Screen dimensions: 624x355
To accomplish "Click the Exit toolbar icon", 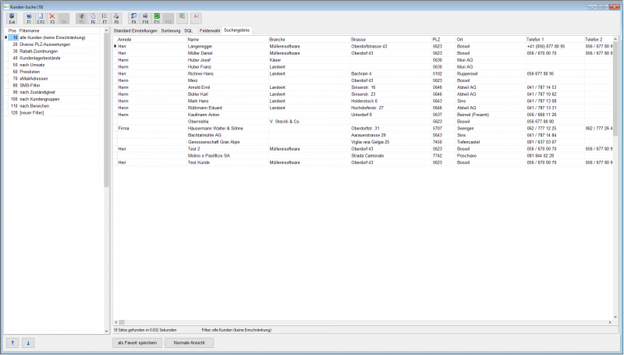I will 12,18.
